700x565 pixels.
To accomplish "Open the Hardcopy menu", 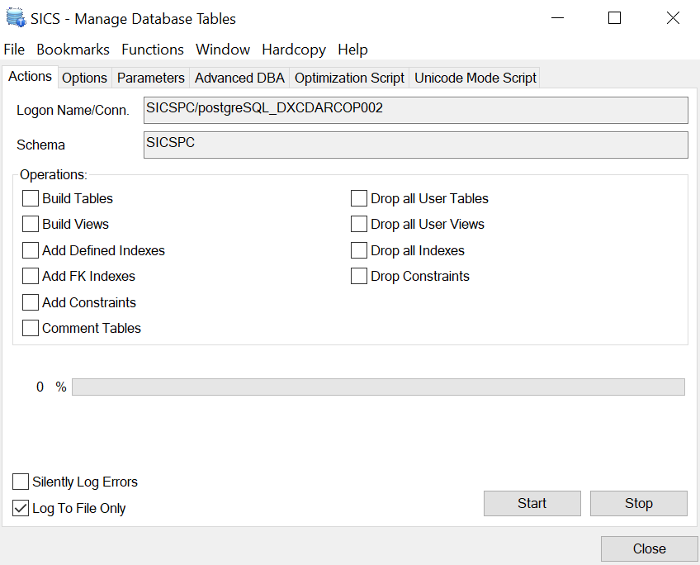I will tap(294, 50).
